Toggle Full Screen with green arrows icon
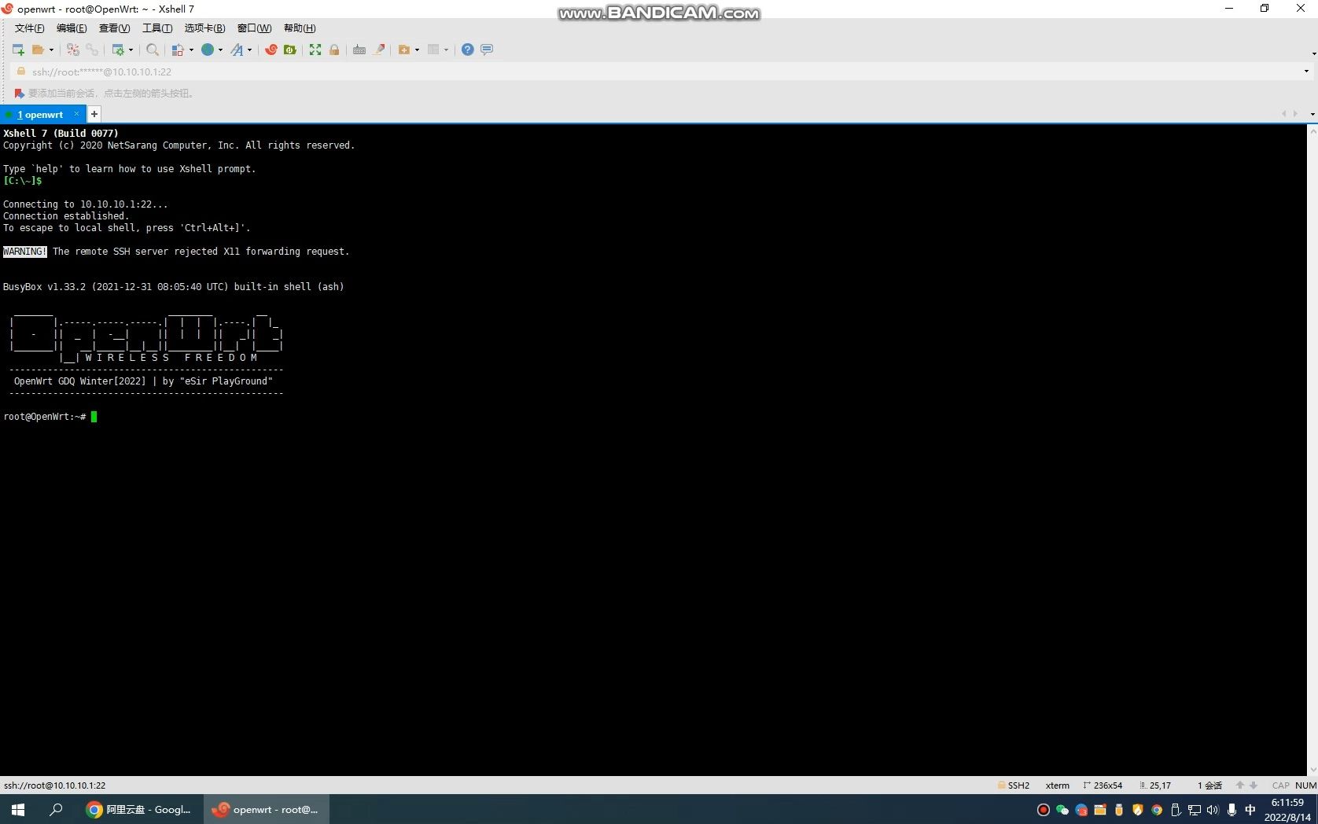The image size is (1318, 824). (315, 50)
